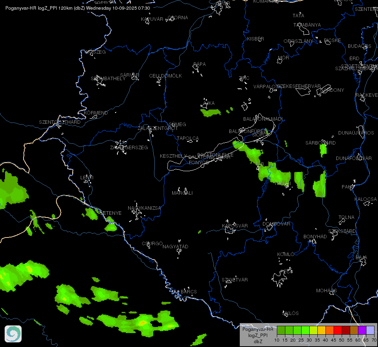Image resolution: width=378 pixels, height=347 pixels.
Task: Select the KALOCSA town label
Action: pyautogui.click(x=366, y=199)
